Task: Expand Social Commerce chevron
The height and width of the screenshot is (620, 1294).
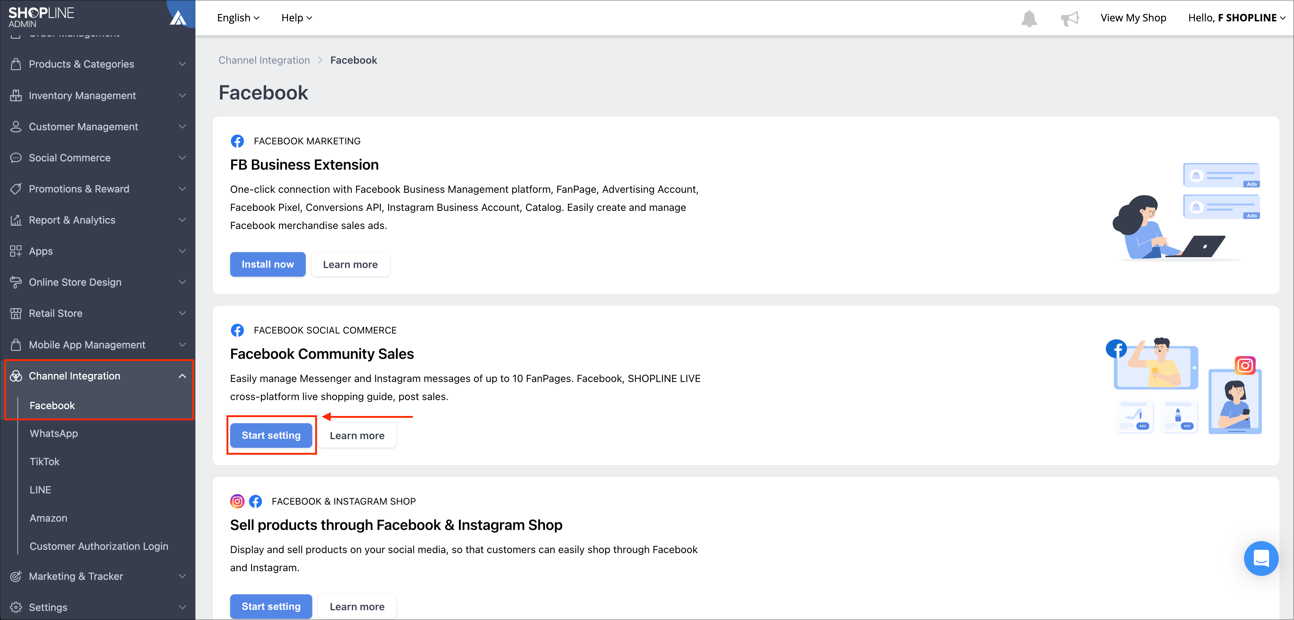Action: [182, 158]
